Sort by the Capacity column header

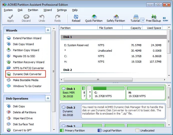pos(132,28)
